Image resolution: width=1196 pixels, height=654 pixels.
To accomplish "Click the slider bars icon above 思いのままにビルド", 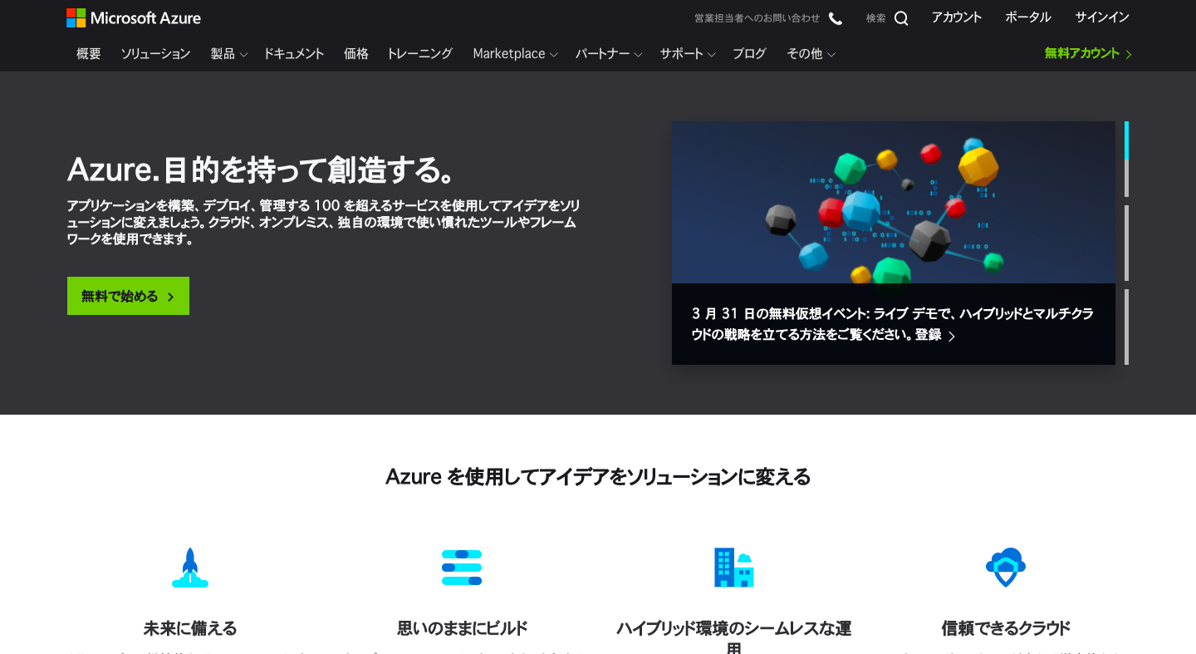I will [462, 568].
